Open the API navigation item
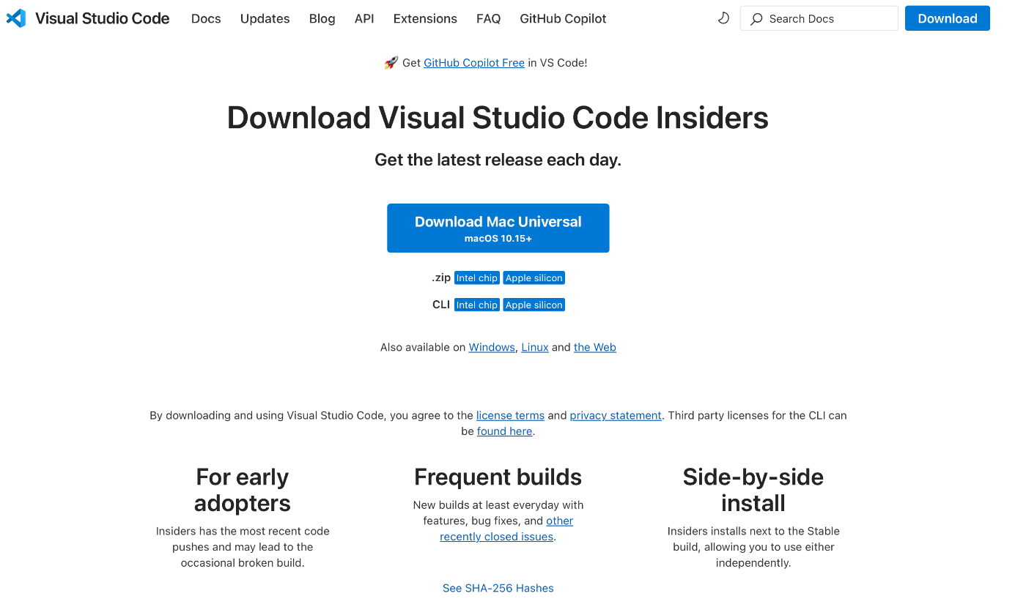 pos(364,18)
